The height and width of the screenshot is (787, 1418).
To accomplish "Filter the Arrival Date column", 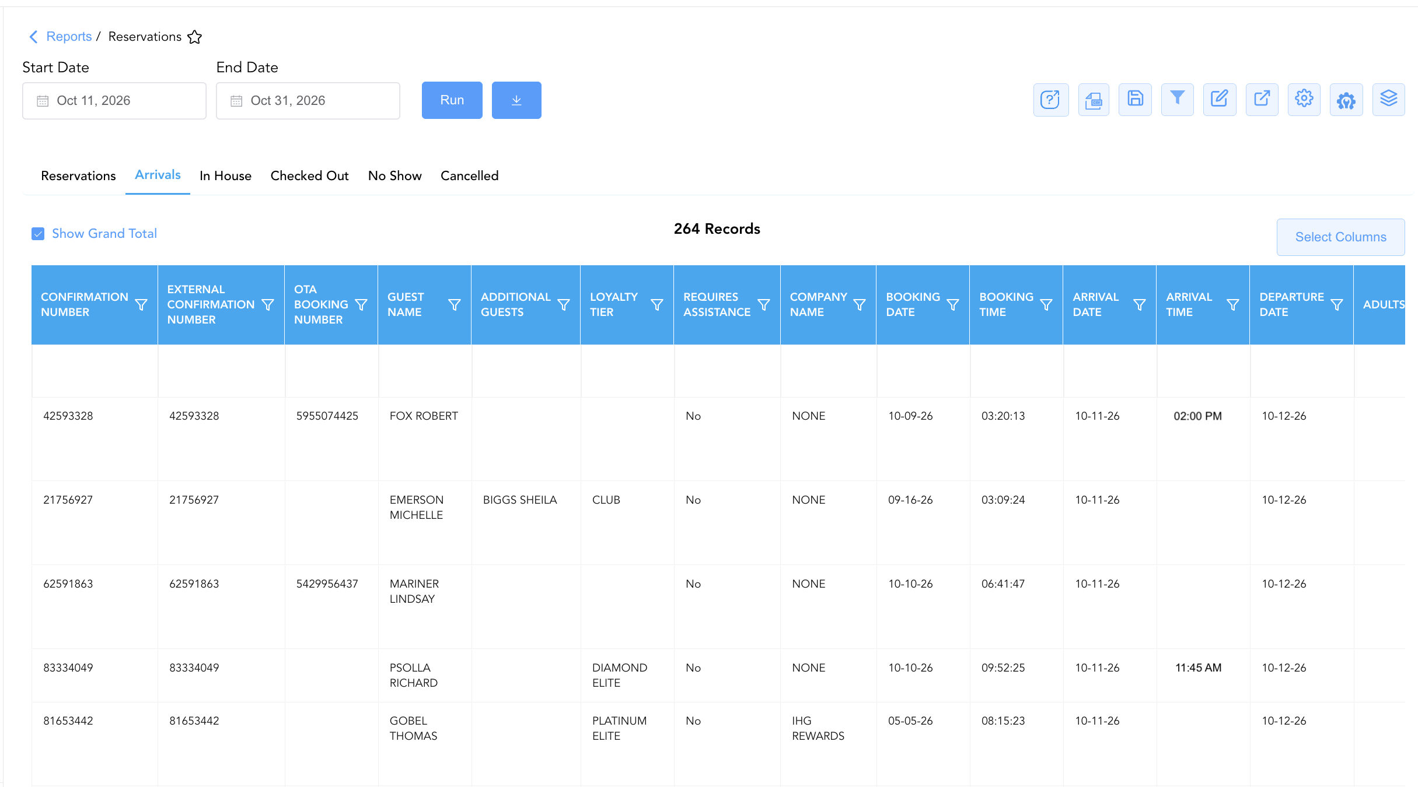I will click(x=1140, y=305).
